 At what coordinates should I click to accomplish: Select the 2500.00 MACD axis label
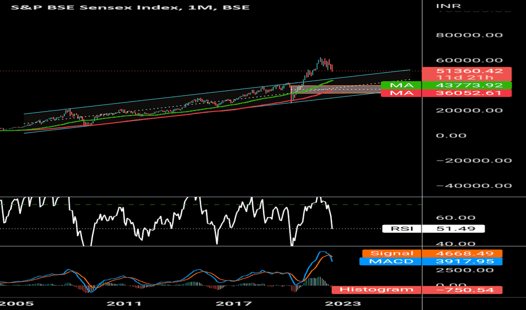(x=464, y=270)
